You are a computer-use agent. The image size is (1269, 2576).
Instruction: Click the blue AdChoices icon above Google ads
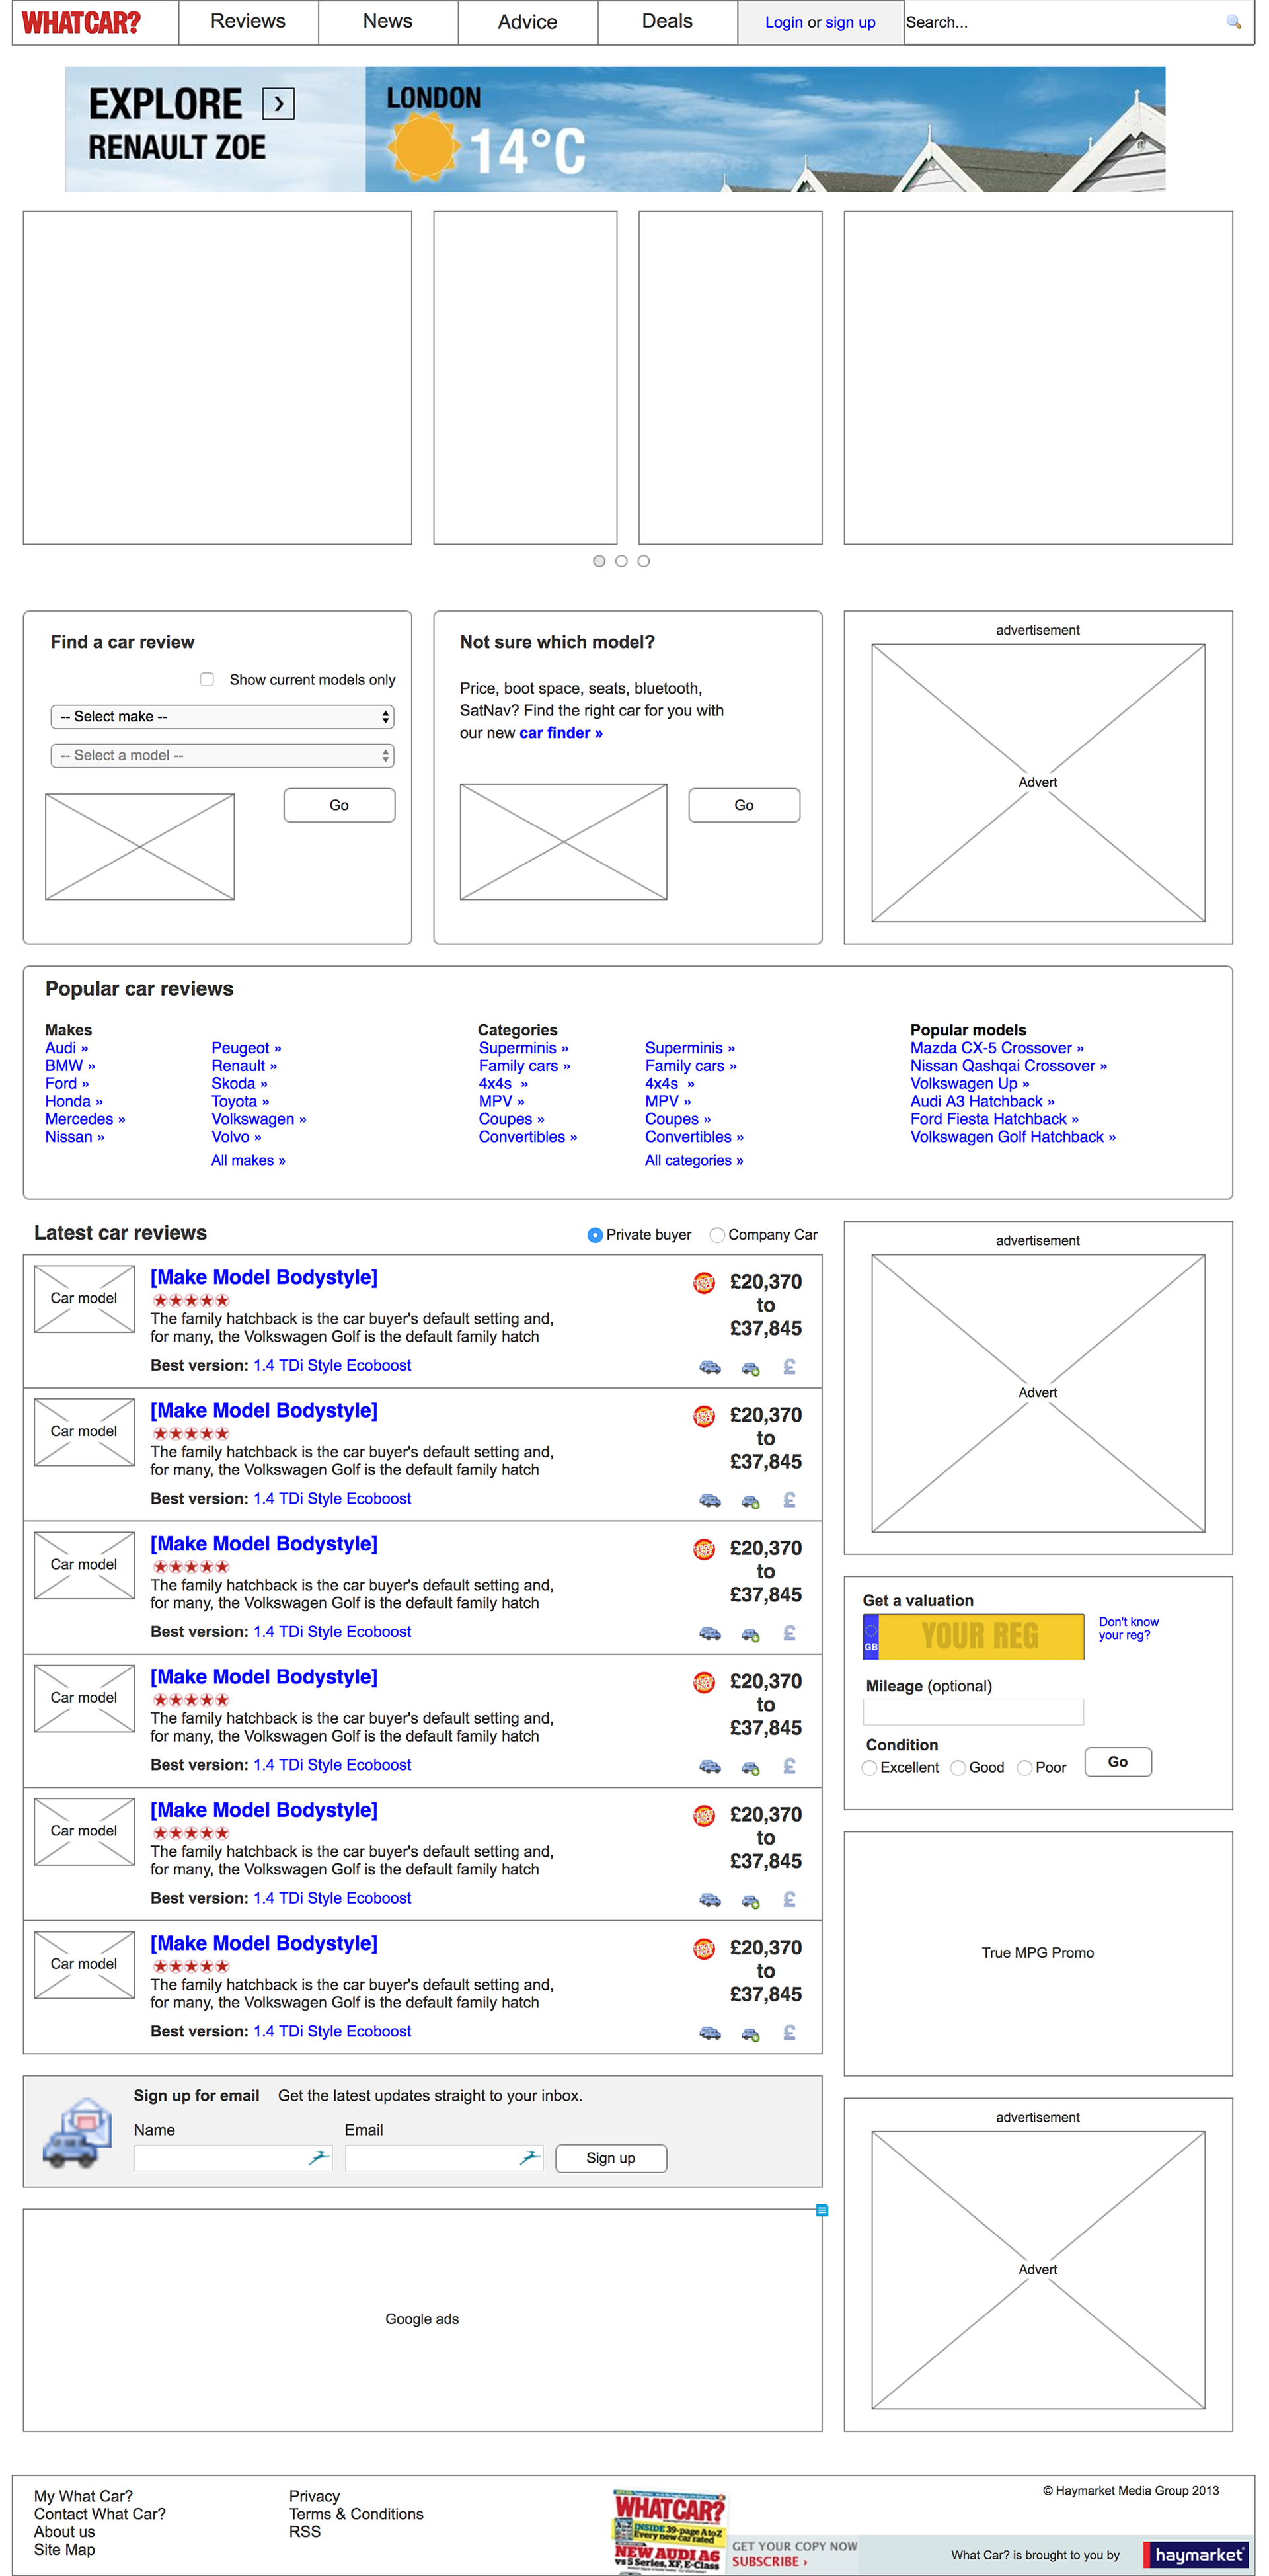(x=822, y=2211)
